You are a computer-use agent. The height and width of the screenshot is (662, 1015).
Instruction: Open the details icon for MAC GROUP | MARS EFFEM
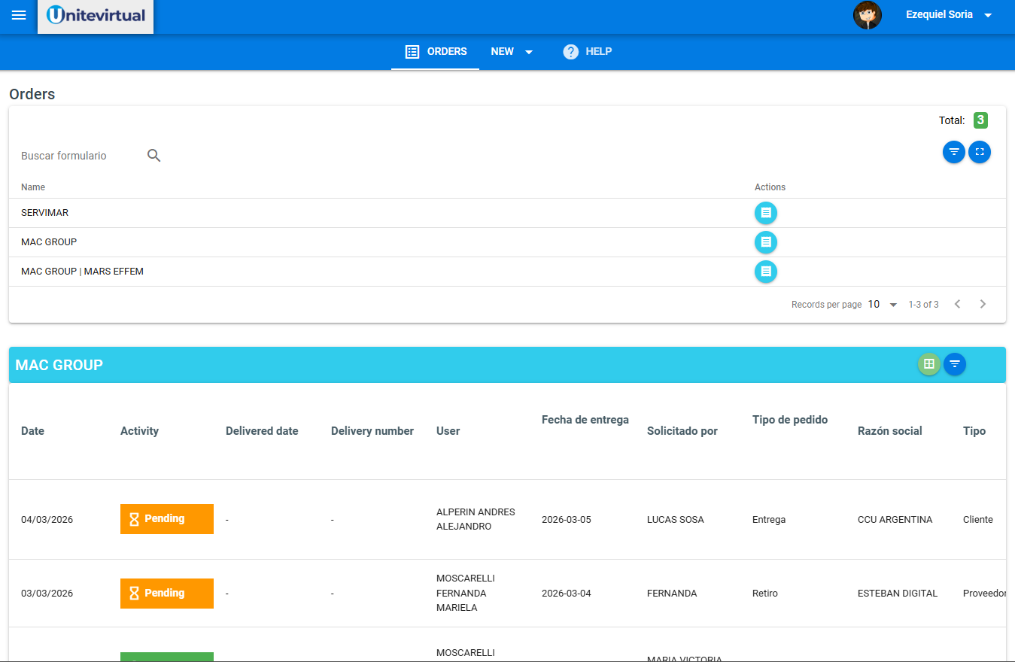(x=765, y=272)
